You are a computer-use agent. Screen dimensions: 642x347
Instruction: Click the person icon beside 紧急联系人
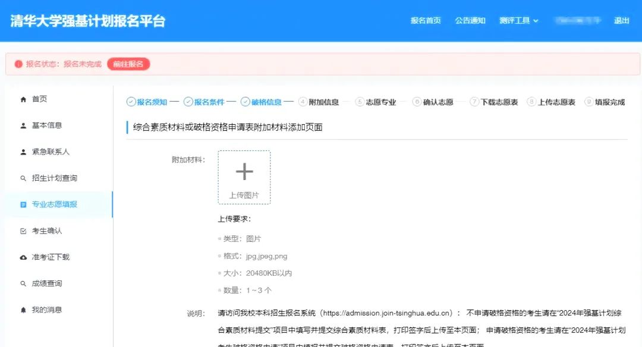pyautogui.click(x=23, y=152)
